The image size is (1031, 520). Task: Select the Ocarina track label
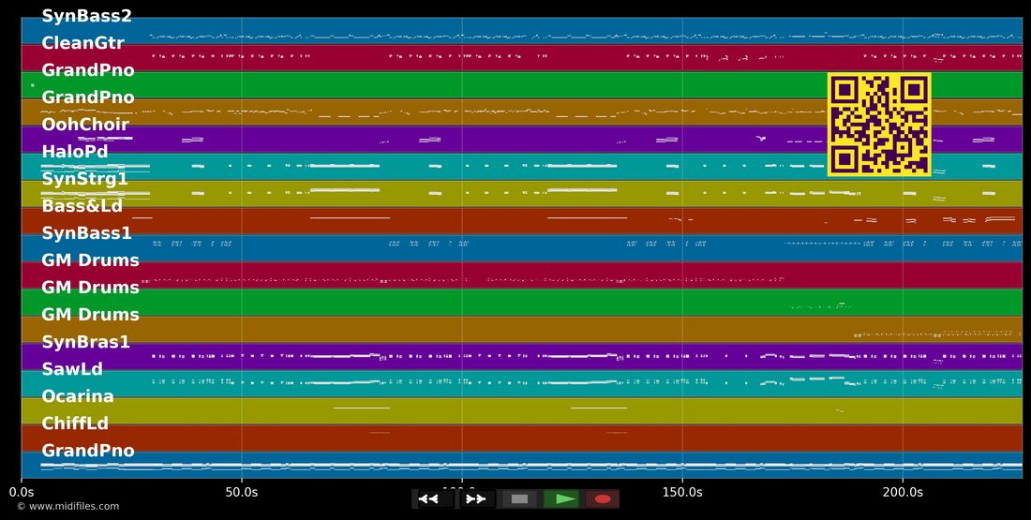click(x=78, y=396)
